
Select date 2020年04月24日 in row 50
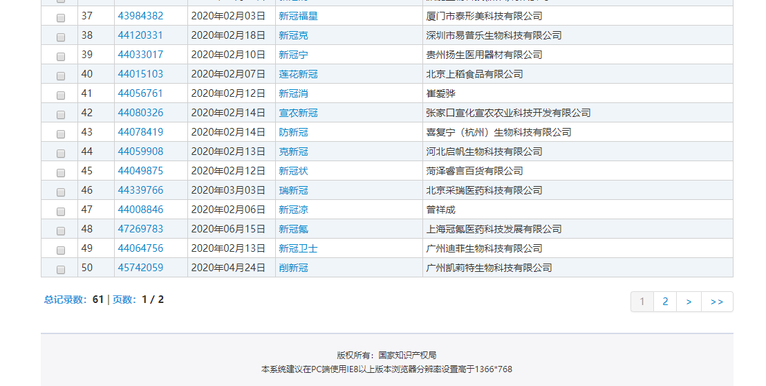click(x=228, y=268)
